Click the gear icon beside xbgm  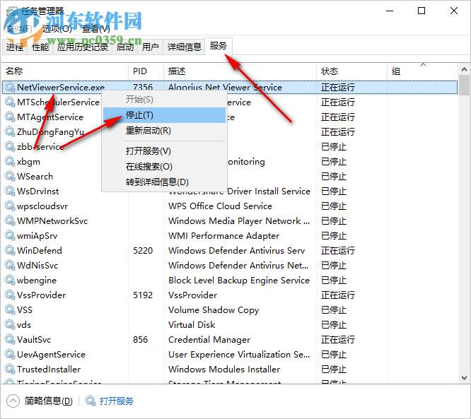pyautogui.click(x=10, y=162)
